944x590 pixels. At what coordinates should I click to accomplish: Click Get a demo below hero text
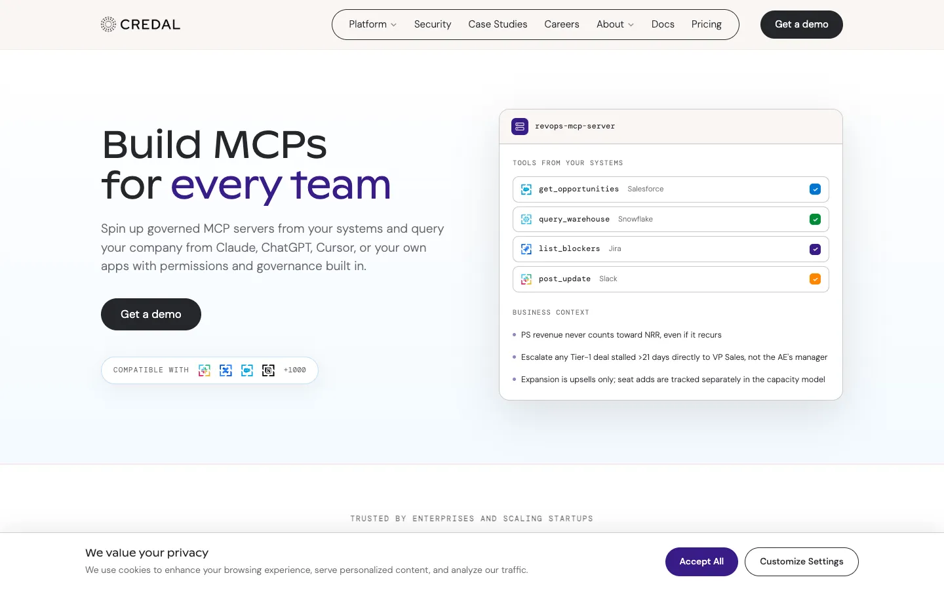click(x=151, y=314)
